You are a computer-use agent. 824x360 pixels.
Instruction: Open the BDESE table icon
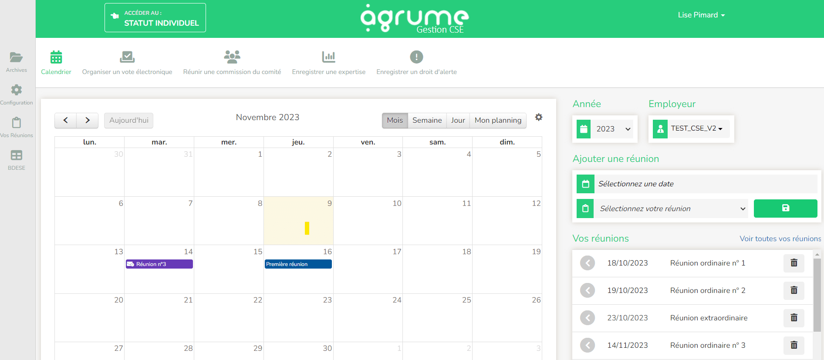tap(16, 155)
